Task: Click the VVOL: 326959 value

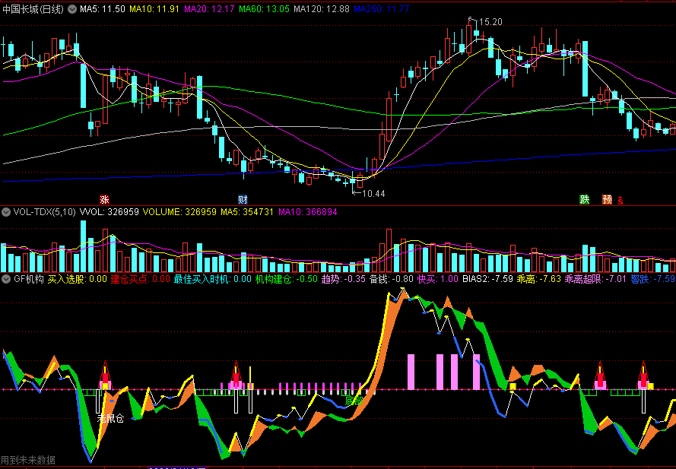Action: pyautogui.click(x=109, y=212)
